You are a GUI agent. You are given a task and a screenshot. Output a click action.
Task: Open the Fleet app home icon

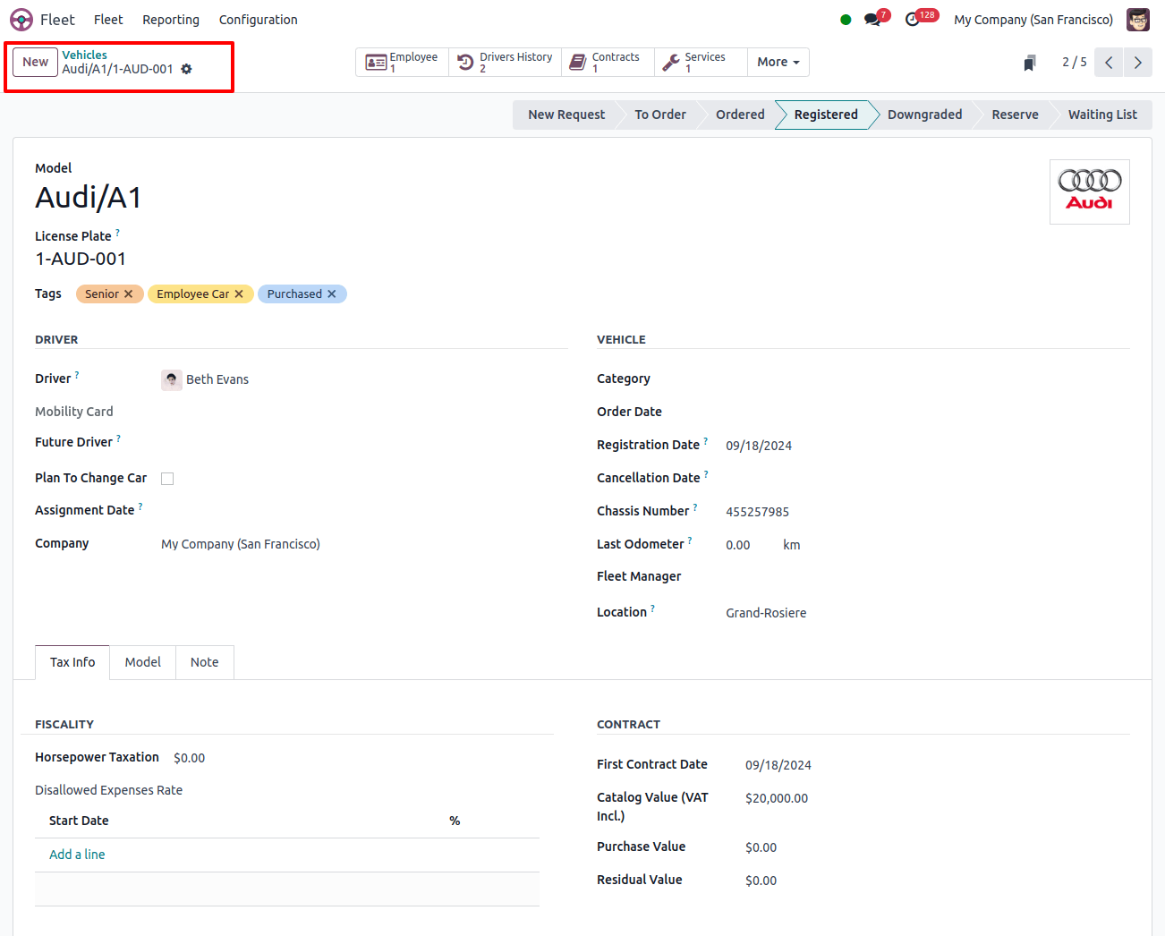(21, 20)
